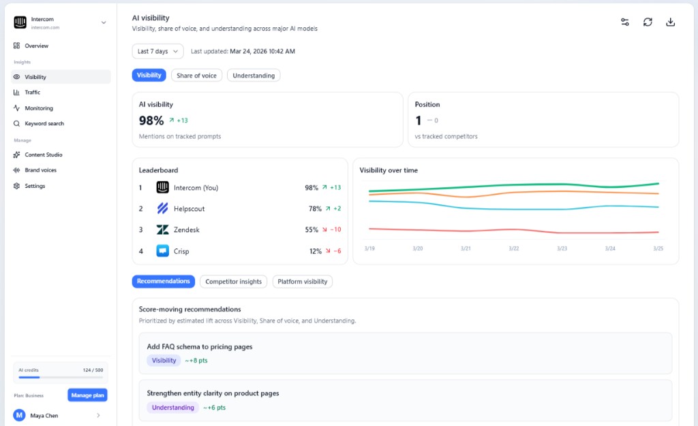The image size is (698, 426).
Task: Open Strengthen entity clarity recommendation card
Action: pyautogui.click(x=405, y=400)
